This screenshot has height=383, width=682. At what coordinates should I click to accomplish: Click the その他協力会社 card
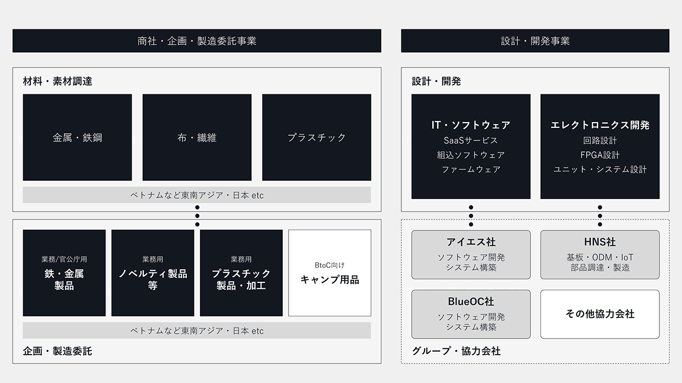(600, 314)
